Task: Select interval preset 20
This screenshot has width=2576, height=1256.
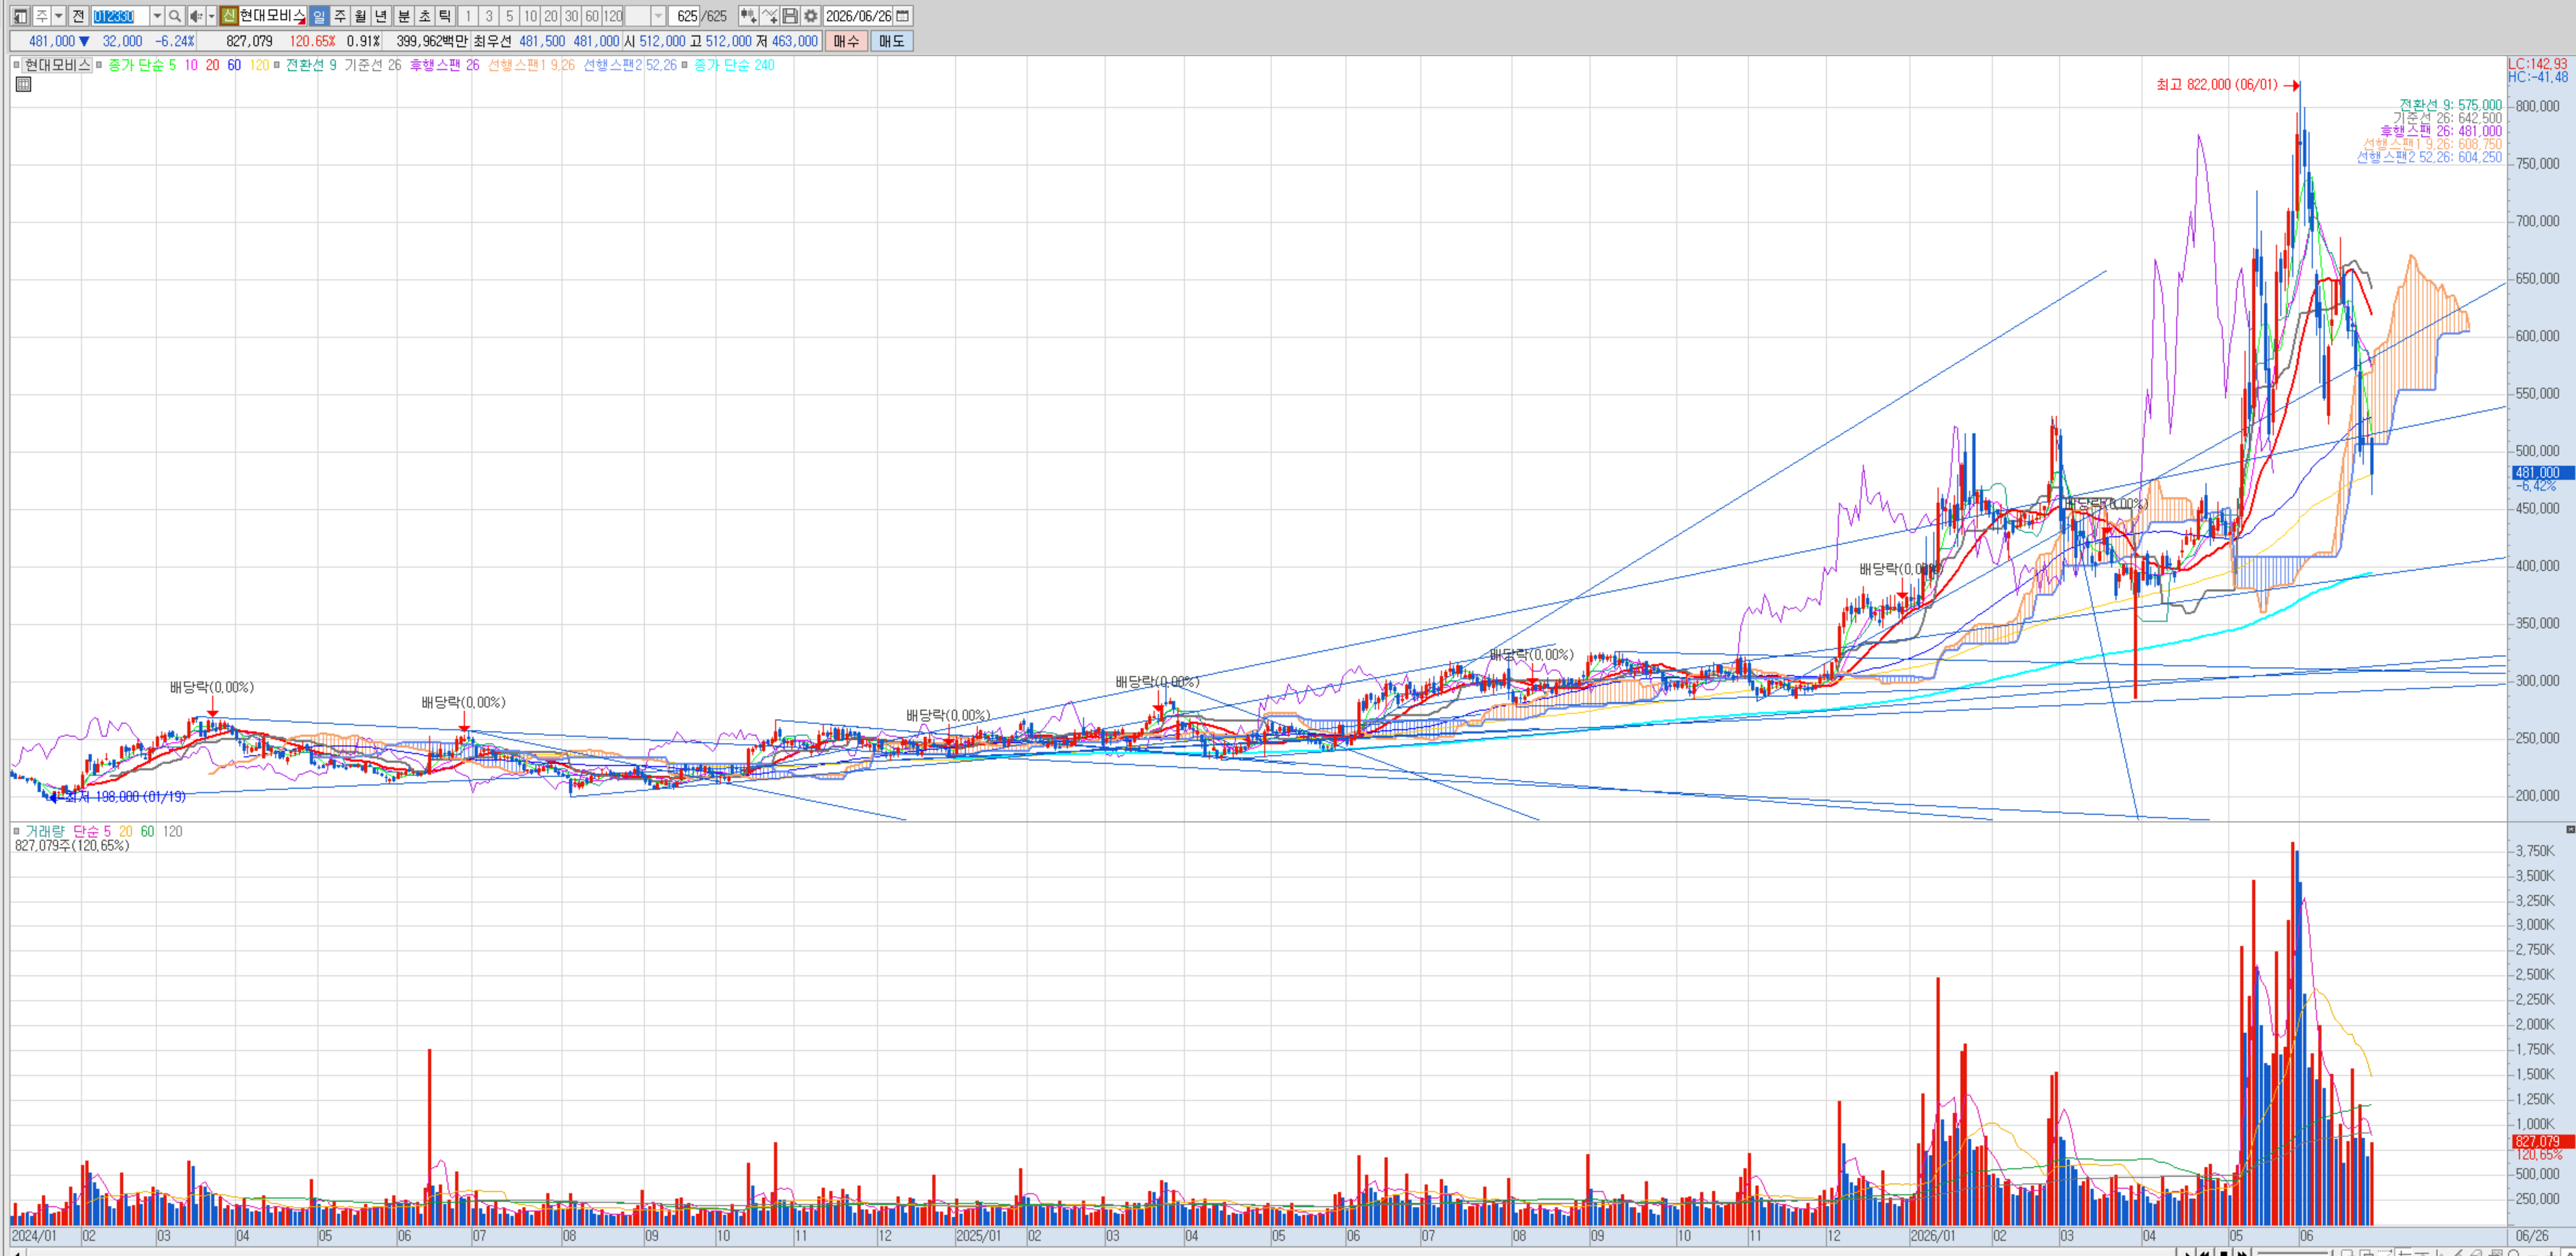Action: pyautogui.click(x=551, y=16)
